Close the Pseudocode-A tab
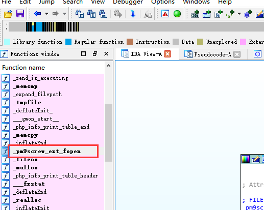 (x=237, y=54)
